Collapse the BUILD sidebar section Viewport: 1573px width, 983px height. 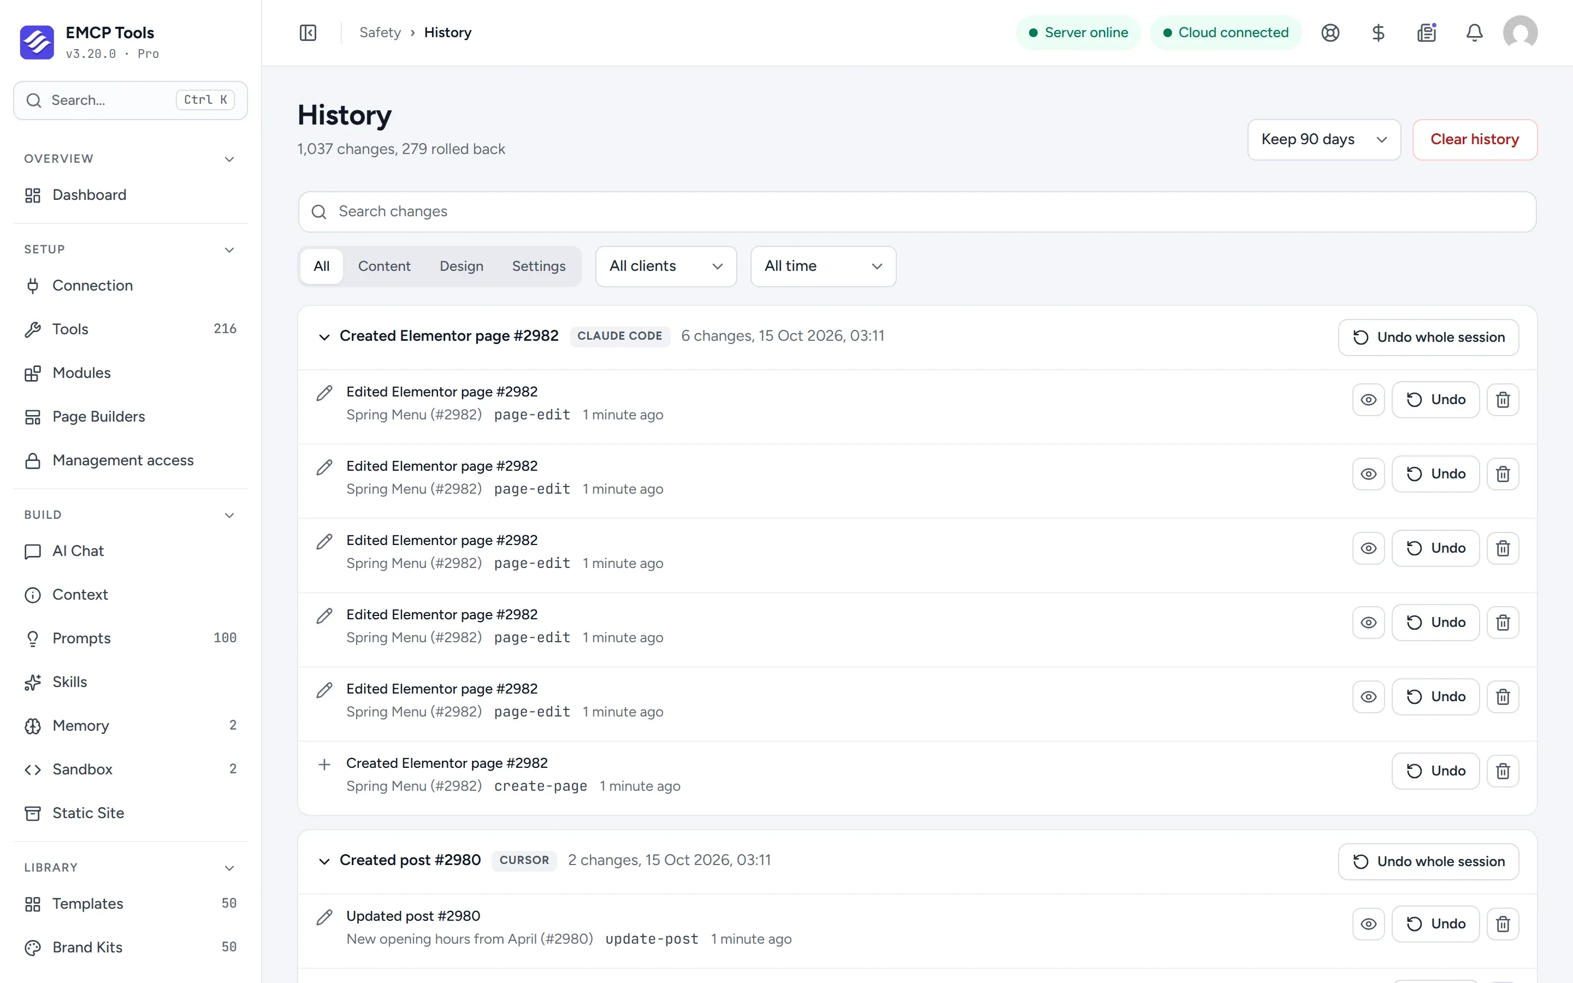(x=229, y=515)
